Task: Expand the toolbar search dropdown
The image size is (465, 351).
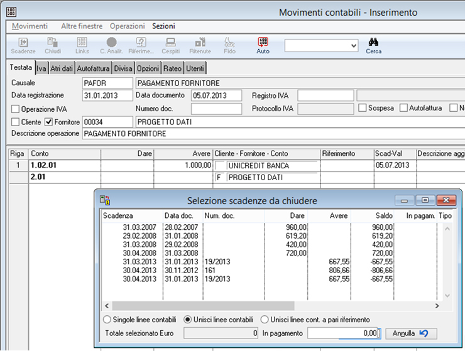Action: tap(353, 45)
